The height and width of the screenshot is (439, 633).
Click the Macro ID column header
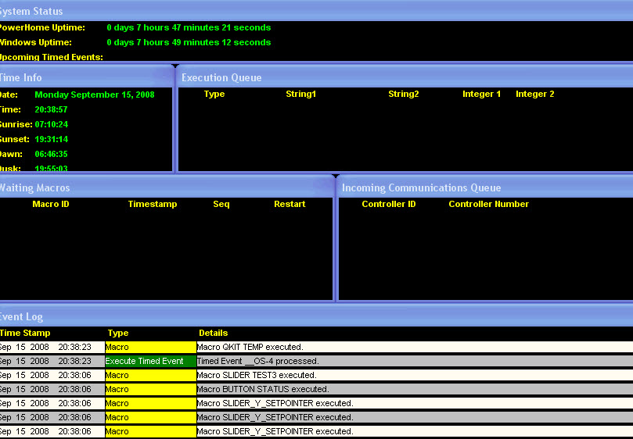click(51, 204)
